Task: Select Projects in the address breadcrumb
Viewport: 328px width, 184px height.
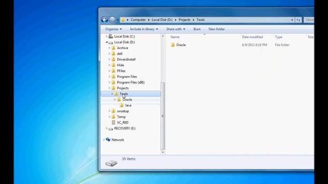Action: (184, 20)
